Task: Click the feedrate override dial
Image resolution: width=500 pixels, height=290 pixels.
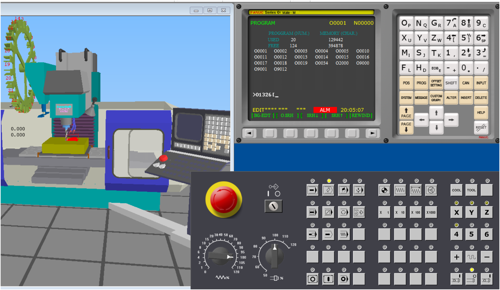Action: (x=221, y=256)
